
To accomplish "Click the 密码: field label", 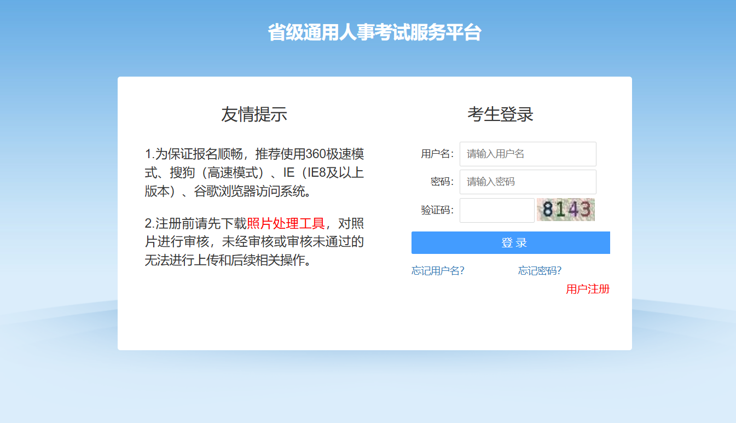I will click(x=442, y=182).
